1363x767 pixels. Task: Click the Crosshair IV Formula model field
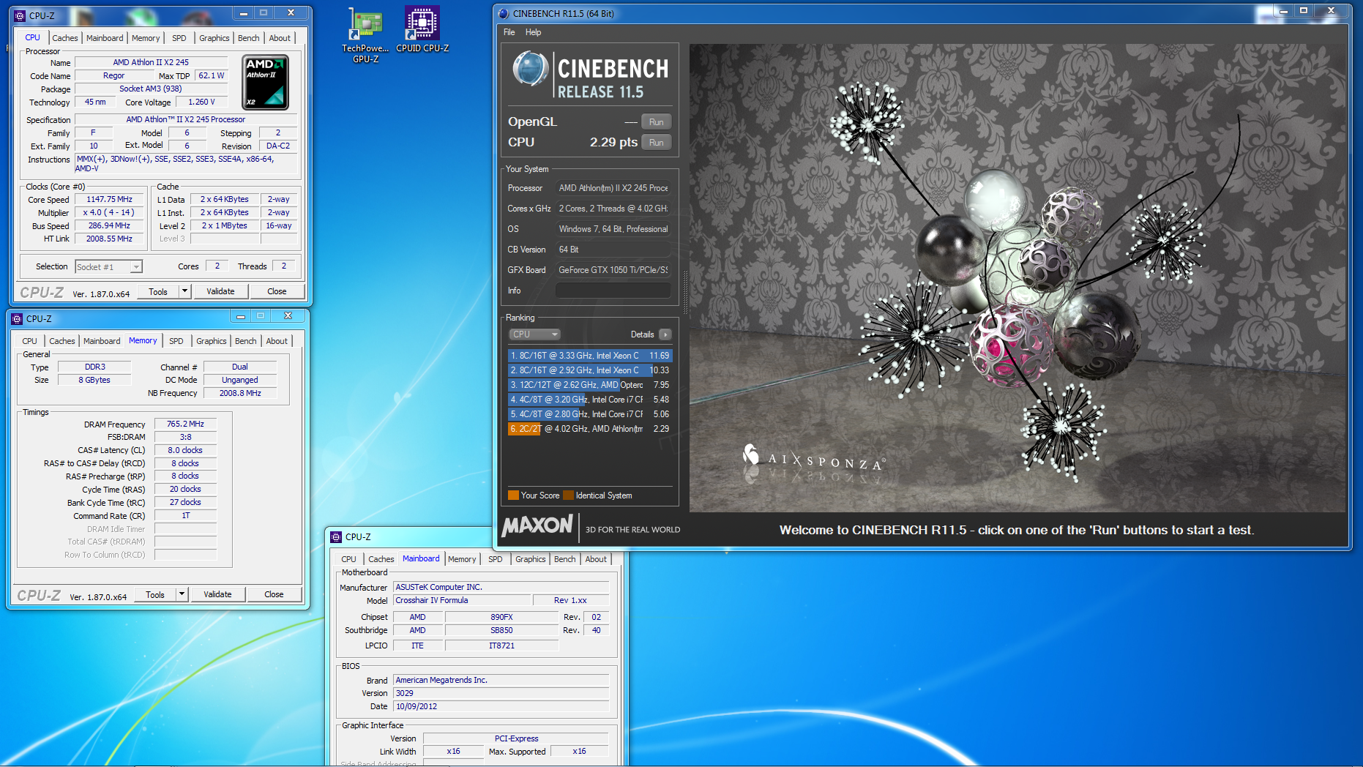click(462, 600)
